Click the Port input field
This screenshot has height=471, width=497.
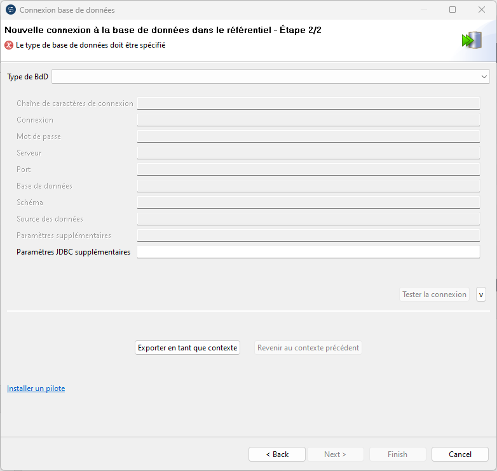[x=308, y=169]
